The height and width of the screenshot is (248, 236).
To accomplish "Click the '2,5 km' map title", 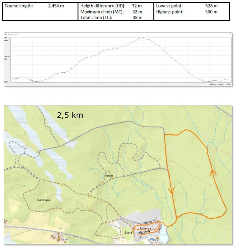I will [70, 115].
